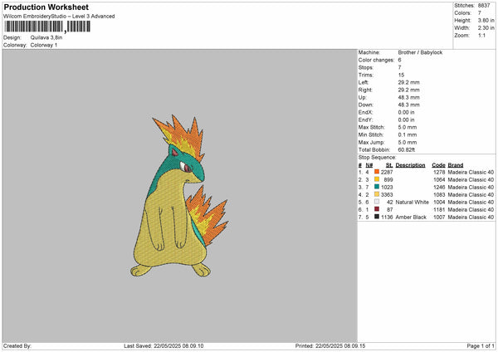Image resolution: width=498 pixels, height=352 pixels.
Task: Click the 'Created By:' footer label
Action: click(17, 346)
